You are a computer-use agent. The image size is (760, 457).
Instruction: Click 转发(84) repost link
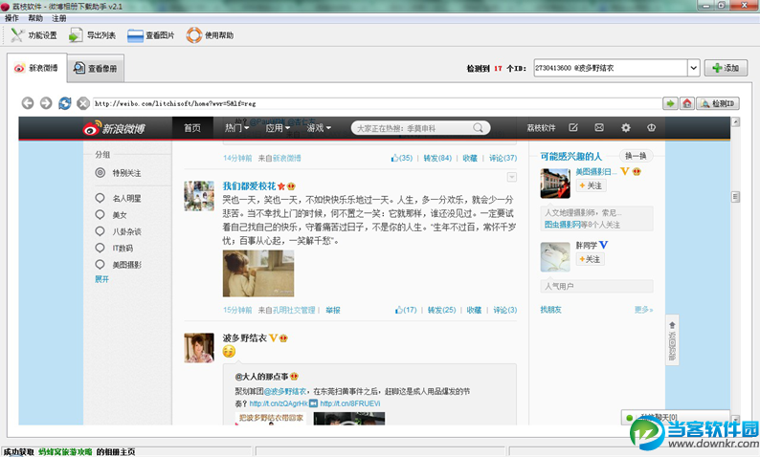point(437,158)
